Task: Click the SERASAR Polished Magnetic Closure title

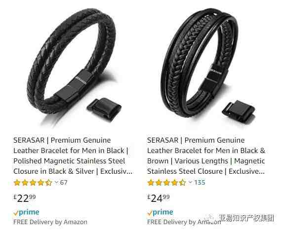Action: [x=73, y=155]
